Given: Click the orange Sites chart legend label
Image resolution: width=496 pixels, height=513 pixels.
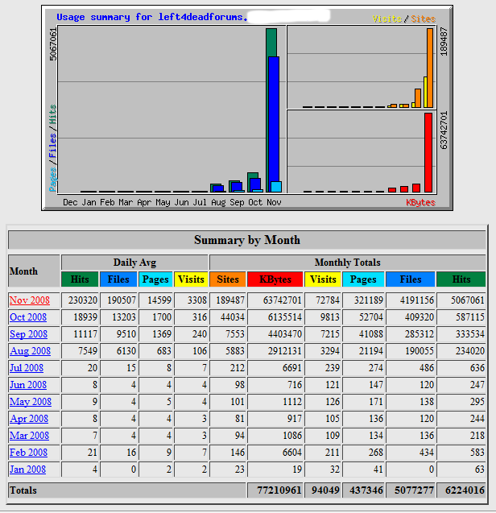Looking at the screenshot, I should 423,19.
